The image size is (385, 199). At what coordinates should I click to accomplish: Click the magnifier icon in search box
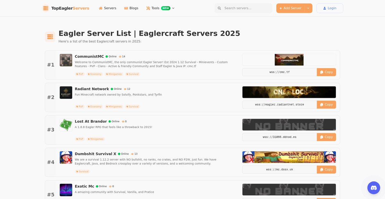(219, 8)
